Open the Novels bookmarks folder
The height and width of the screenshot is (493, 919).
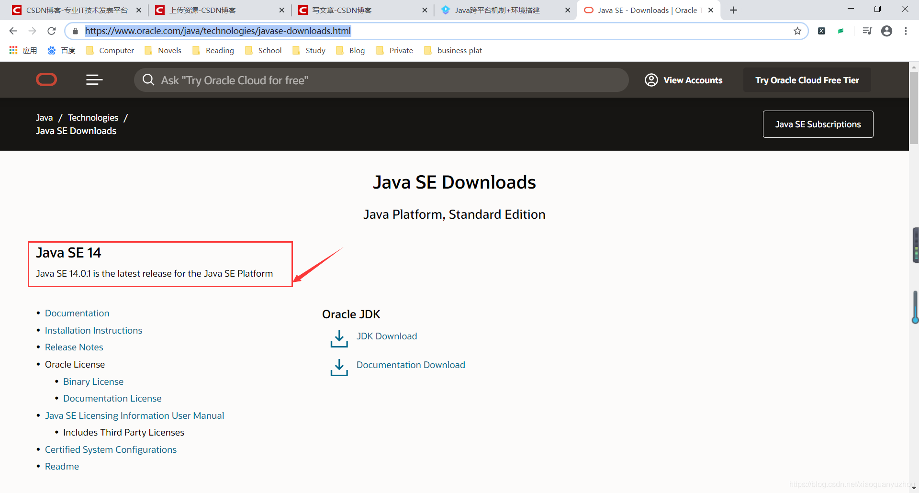click(x=163, y=50)
